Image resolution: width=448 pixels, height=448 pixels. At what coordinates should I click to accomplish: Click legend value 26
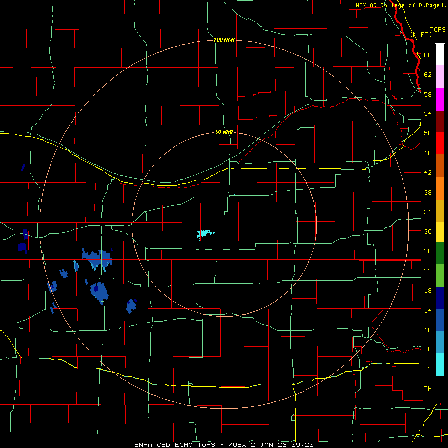(428, 251)
